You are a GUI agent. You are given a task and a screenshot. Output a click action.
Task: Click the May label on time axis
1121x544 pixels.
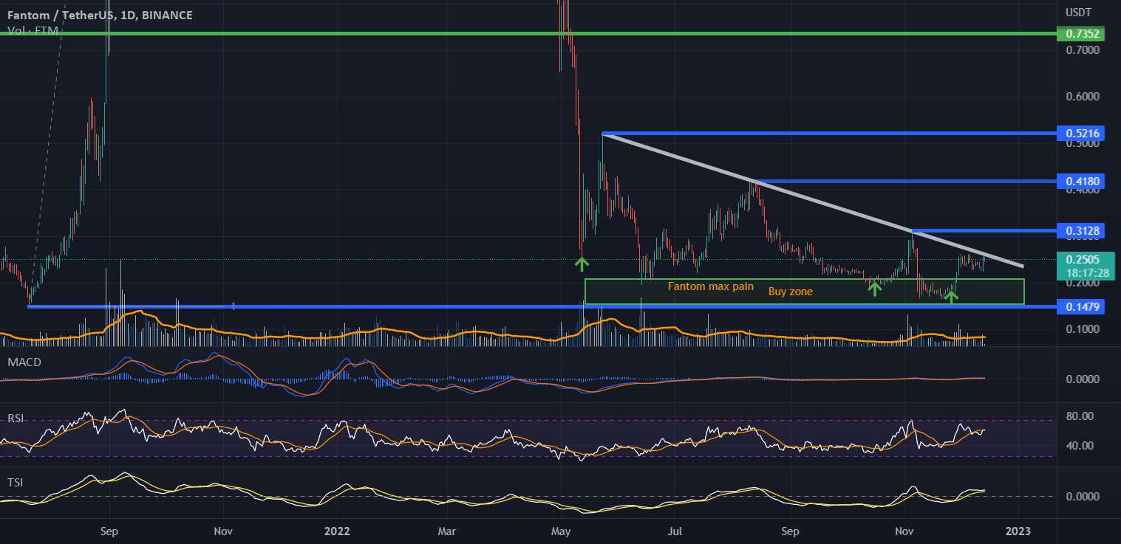(x=562, y=531)
